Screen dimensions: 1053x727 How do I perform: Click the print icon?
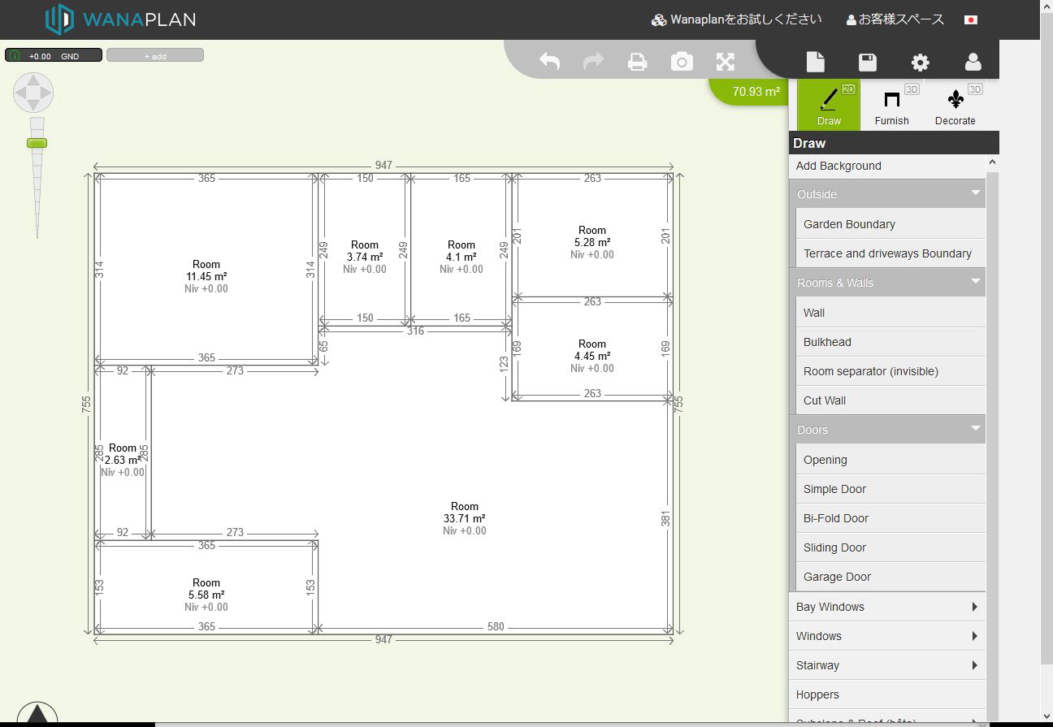638,62
